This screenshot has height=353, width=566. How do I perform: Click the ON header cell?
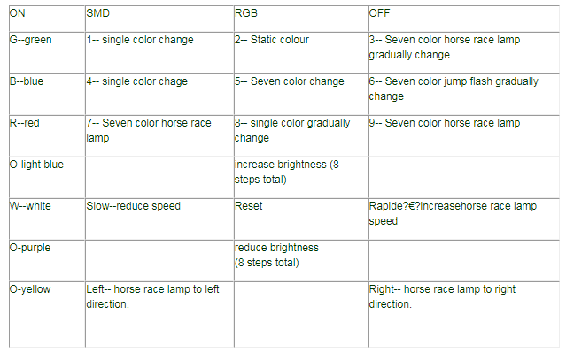click(x=47, y=19)
